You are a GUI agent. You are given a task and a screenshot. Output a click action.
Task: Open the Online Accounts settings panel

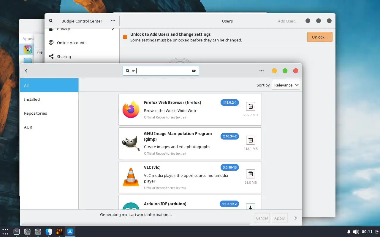pos(82,43)
